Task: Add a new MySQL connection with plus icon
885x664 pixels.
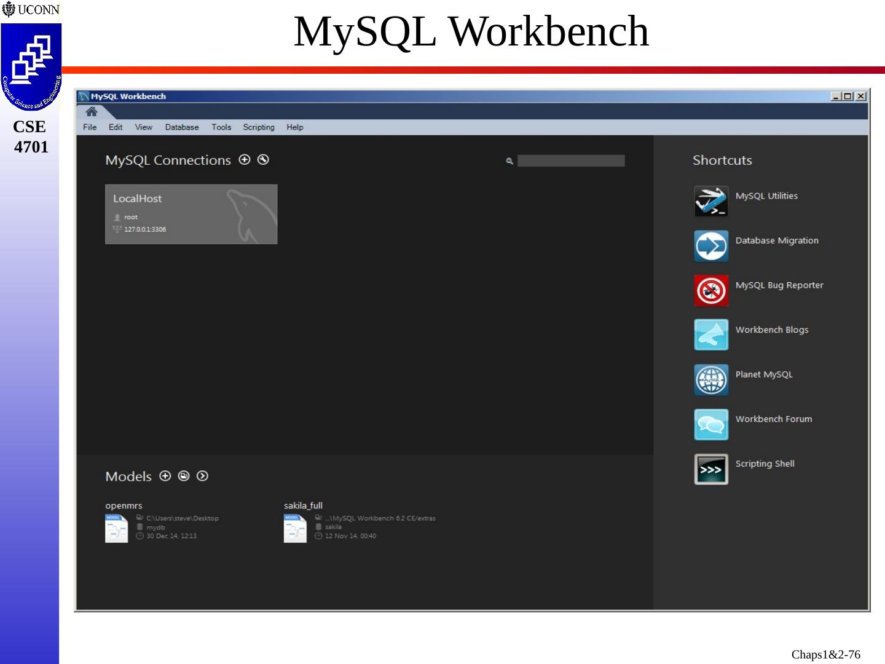Action: (245, 160)
